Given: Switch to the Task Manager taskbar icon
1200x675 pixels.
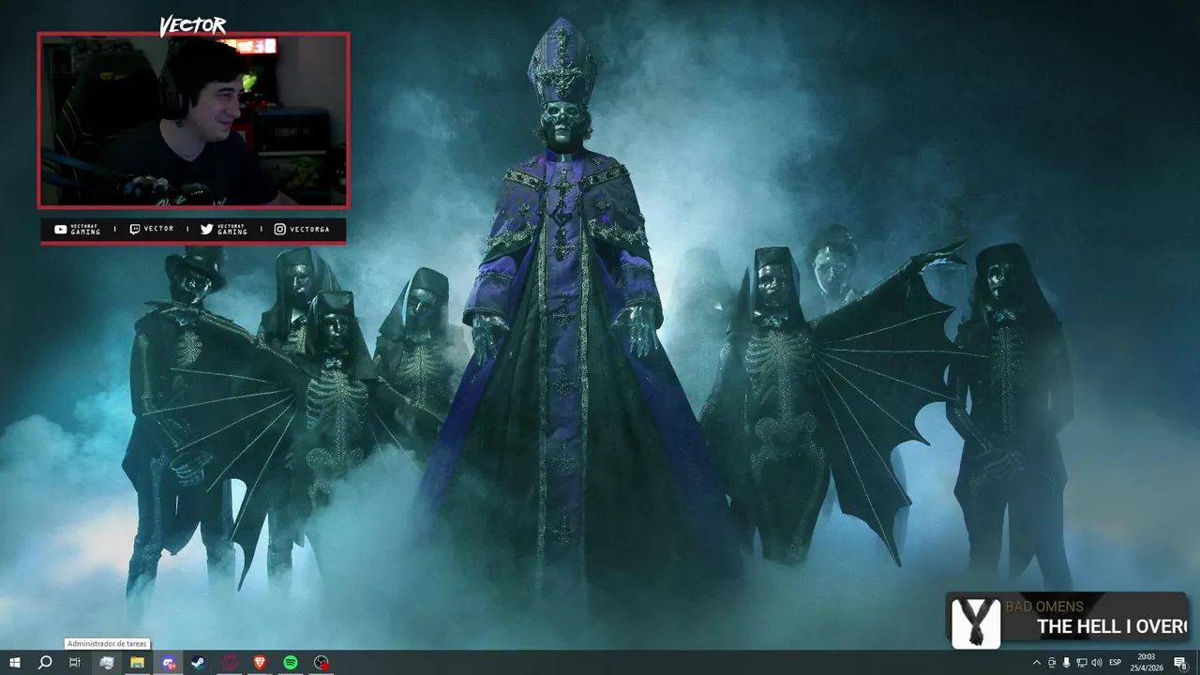Looking at the screenshot, I should pos(107,663).
